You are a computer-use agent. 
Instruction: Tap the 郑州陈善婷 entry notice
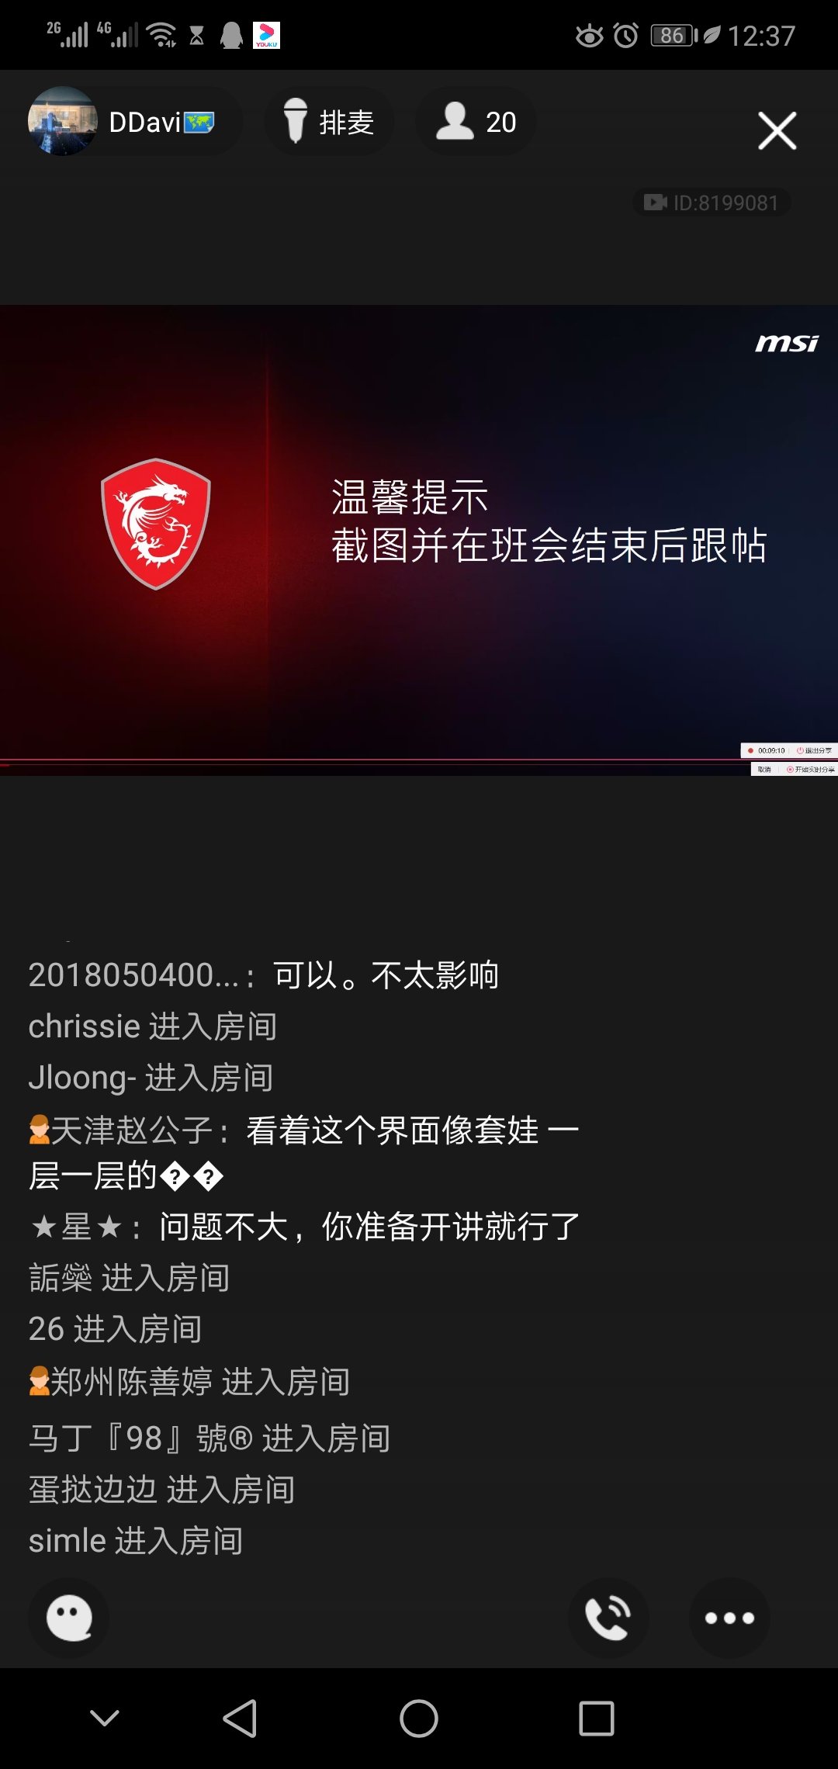coord(189,1382)
